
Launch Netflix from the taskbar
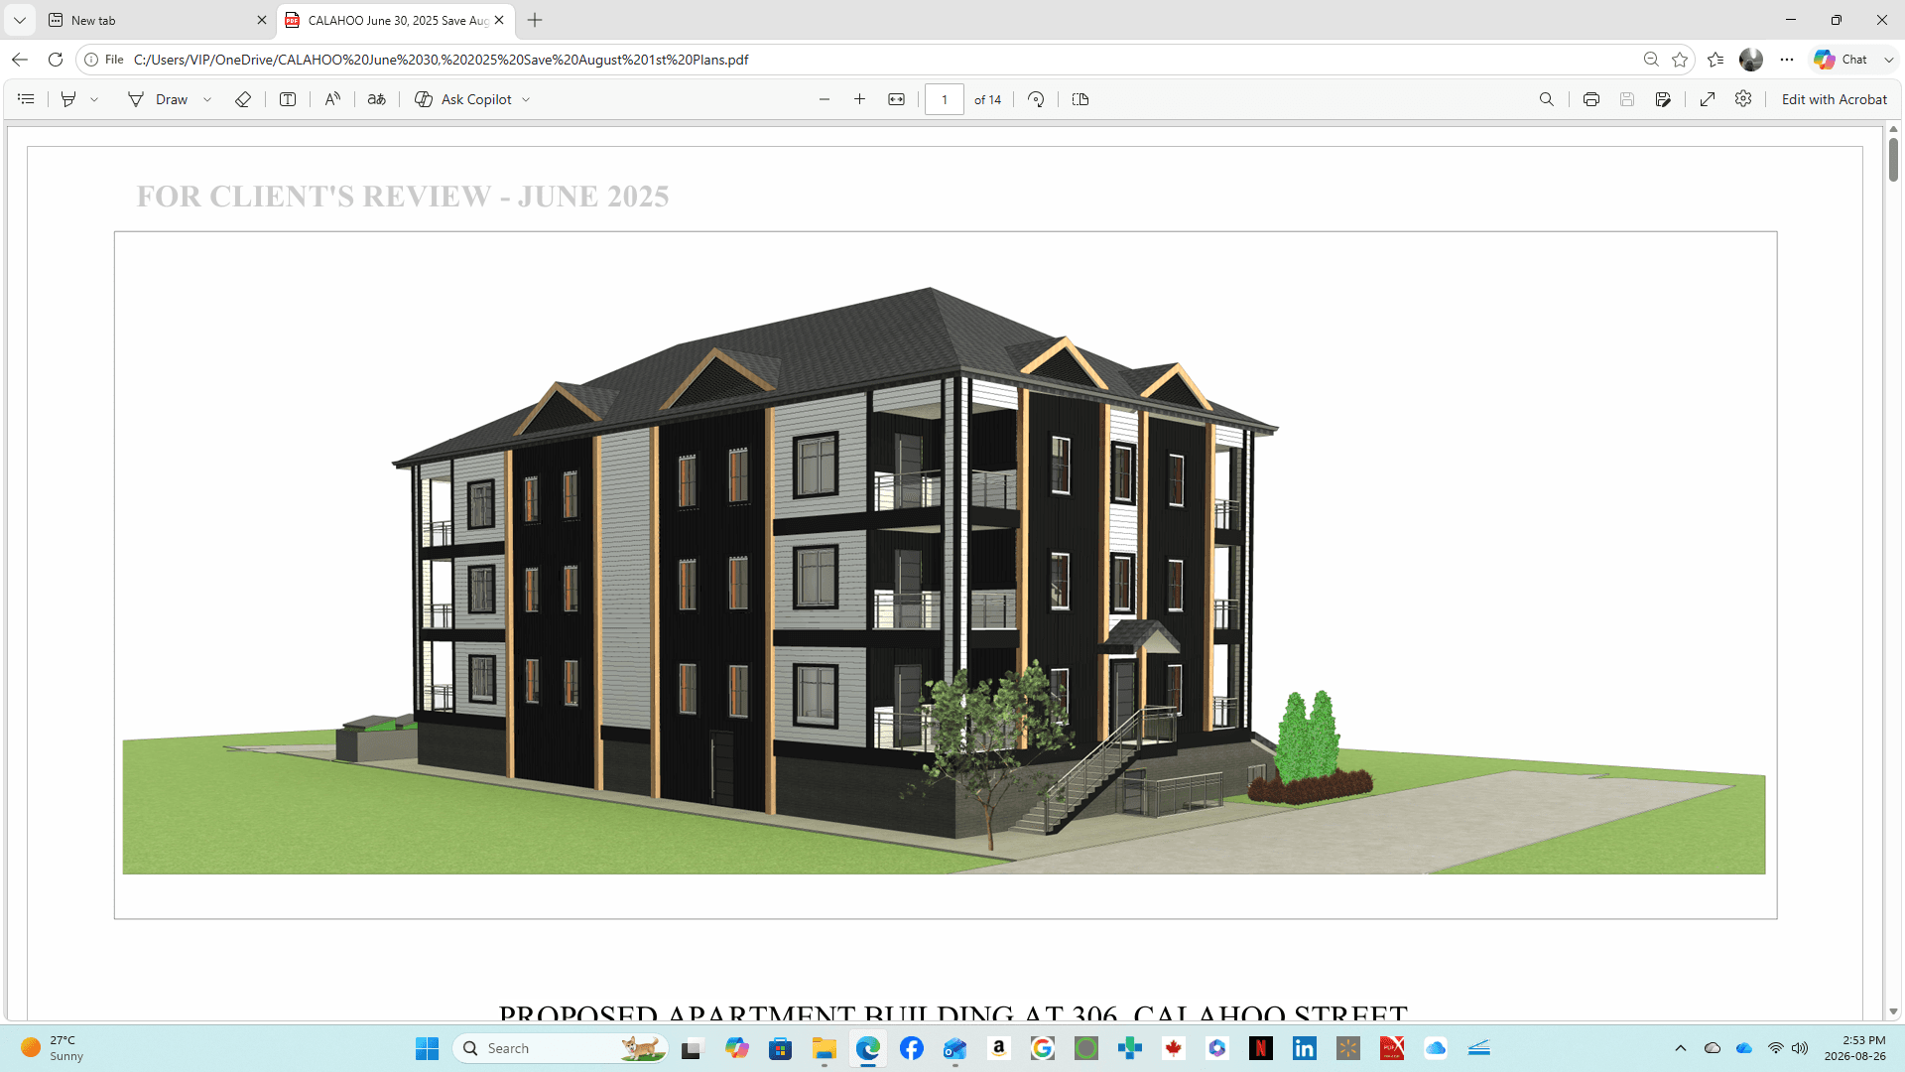point(1261,1048)
